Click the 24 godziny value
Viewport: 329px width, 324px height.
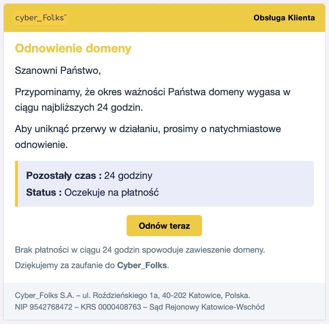(x=128, y=176)
